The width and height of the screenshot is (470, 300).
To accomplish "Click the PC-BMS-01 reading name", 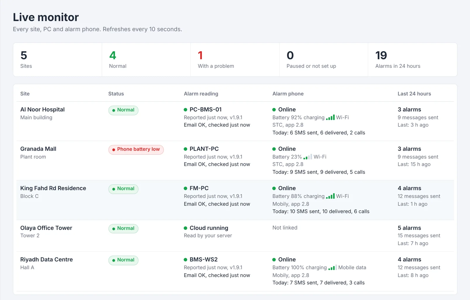I will tap(206, 109).
